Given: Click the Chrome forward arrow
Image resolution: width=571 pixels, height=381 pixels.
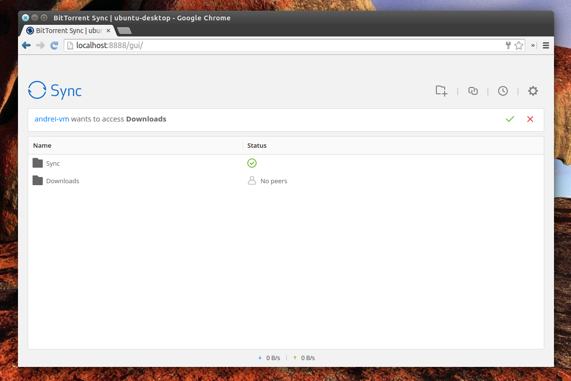Looking at the screenshot, I should (40, 45).
